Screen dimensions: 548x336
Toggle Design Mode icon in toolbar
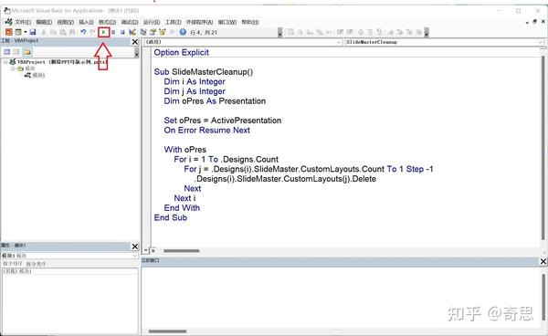(132, 32)
